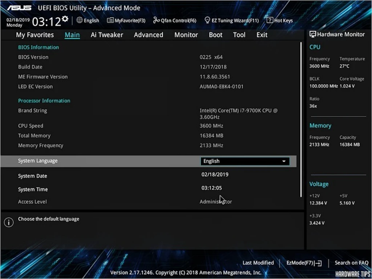Click the CPU Speed value 3600 MHz
Viewport: 372px width, 279px height.
[x=211, y=126]
